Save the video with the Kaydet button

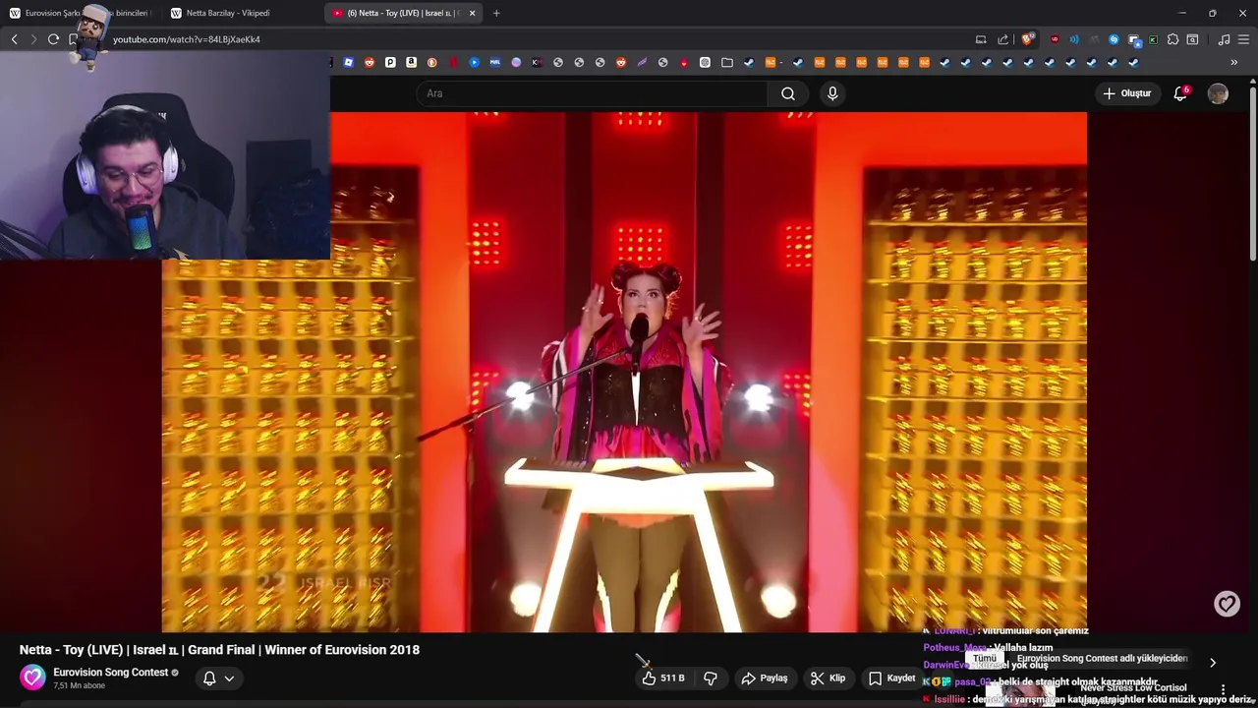tap(892, 678)
